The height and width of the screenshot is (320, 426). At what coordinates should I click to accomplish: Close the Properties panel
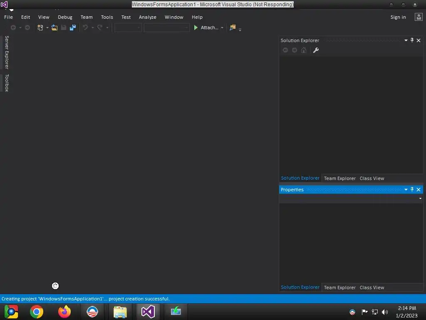pyautogui.click(x=419, y=190)
